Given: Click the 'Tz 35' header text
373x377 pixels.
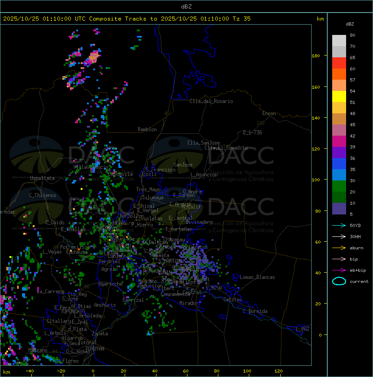Looking at the screenshot, I should (x=242, y=19).
